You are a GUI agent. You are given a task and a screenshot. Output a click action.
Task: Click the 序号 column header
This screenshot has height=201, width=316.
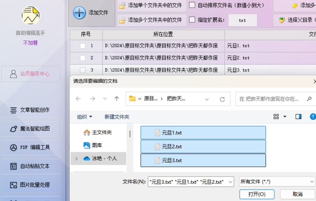click(x=86, y=35)
